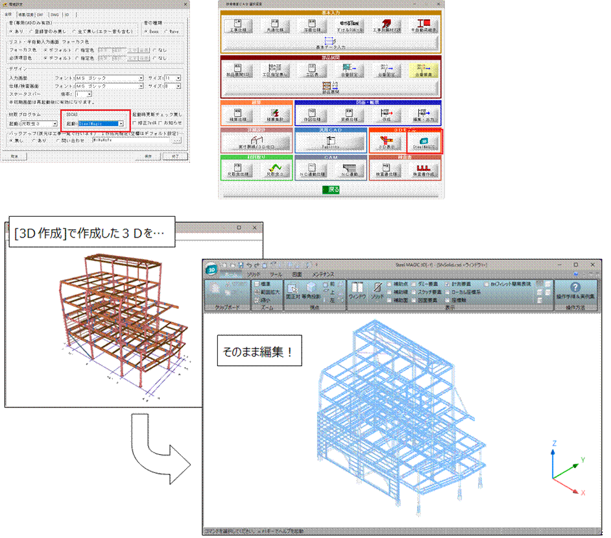Open the 入力画面 font dropdown
This screenshot has width=611, height=538.
coord(141,78)
